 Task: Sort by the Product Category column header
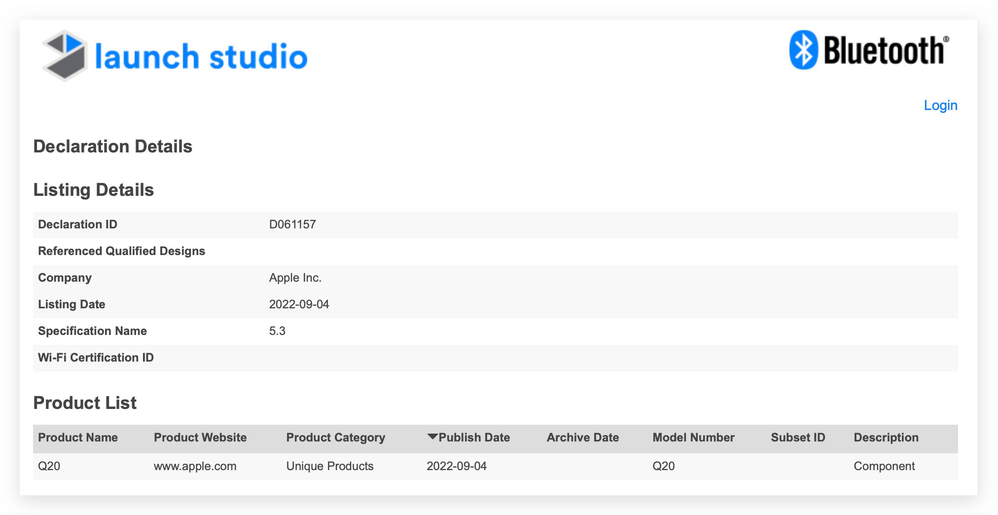336,438
